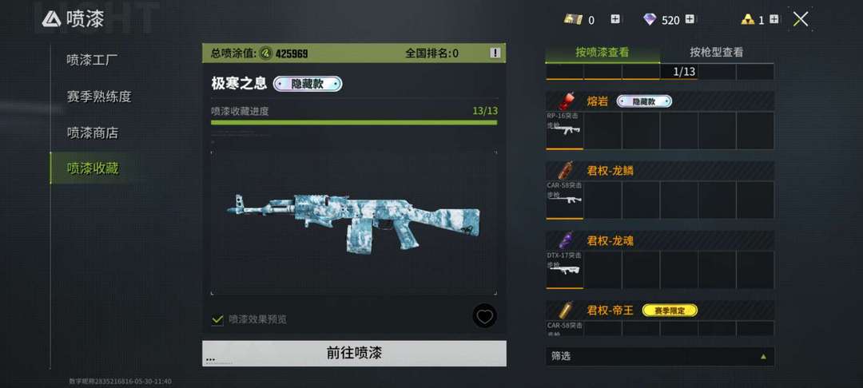Select the 熔岩 red spray can icon

tap(565, 101)
